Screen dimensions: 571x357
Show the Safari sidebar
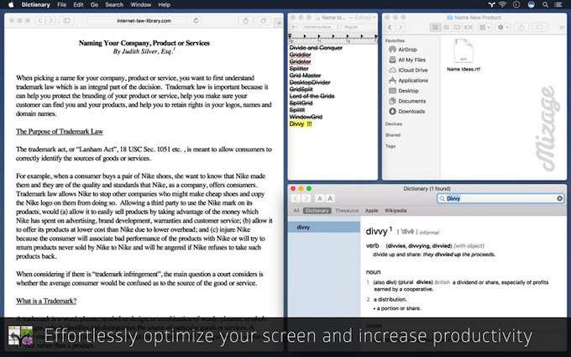coord(66,21)
